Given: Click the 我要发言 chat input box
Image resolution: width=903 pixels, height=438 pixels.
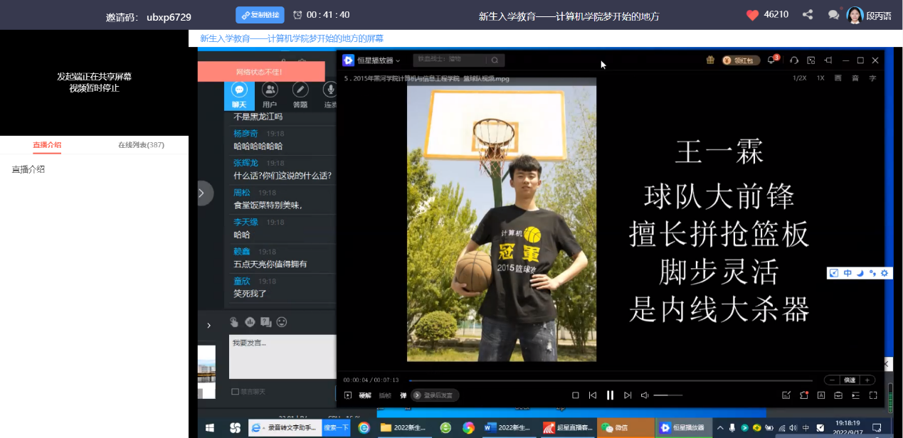Looking at the screenshot, I should tap(282, 356).
